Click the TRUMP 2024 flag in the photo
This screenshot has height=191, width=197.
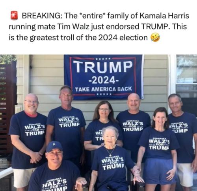click(103, 77)
